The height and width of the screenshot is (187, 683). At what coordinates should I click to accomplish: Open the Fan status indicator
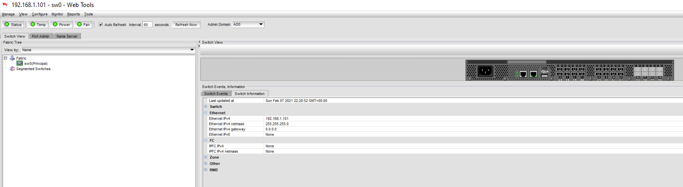(x=83, y=24)
